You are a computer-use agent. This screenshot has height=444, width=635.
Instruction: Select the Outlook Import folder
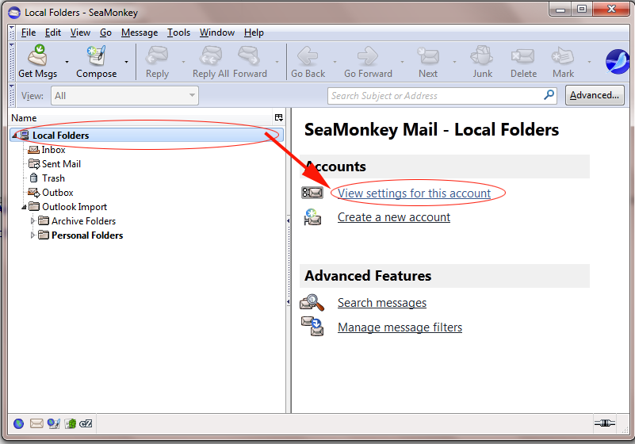(74, 207)
